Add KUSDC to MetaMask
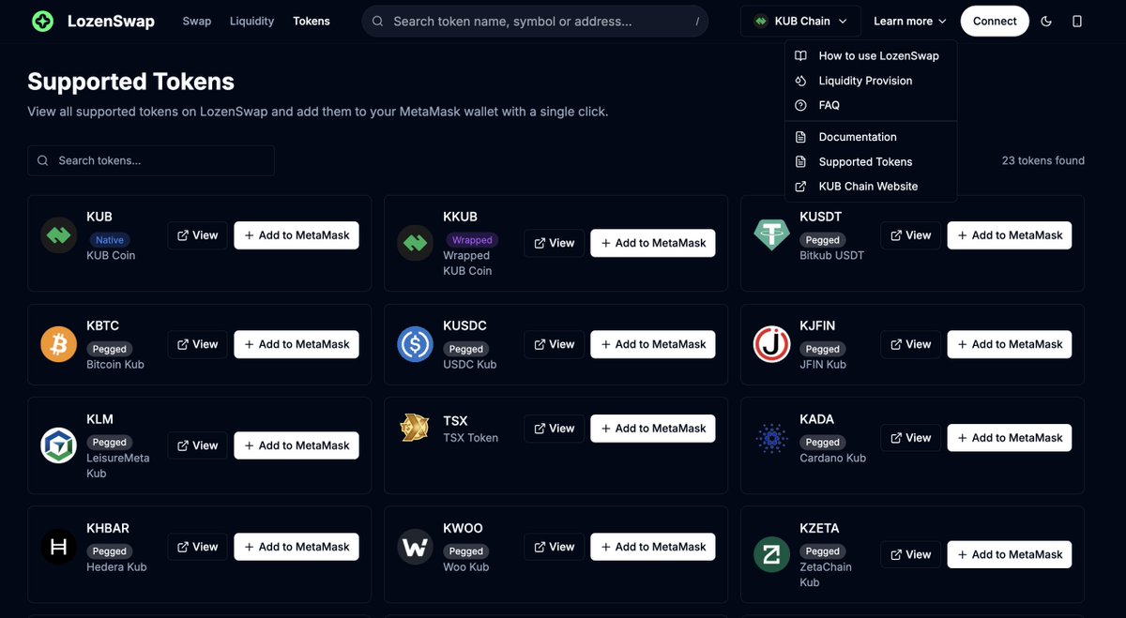Viewport: 1126px width, 618px height. (653, 344)
